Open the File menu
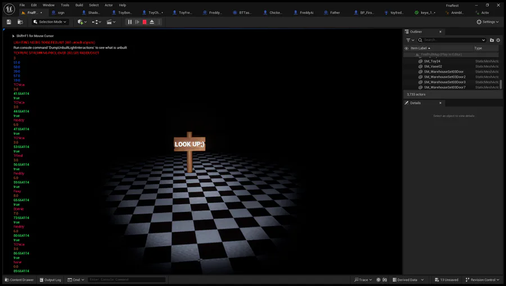This screenshot has width=506, height=286. point(22,5)
